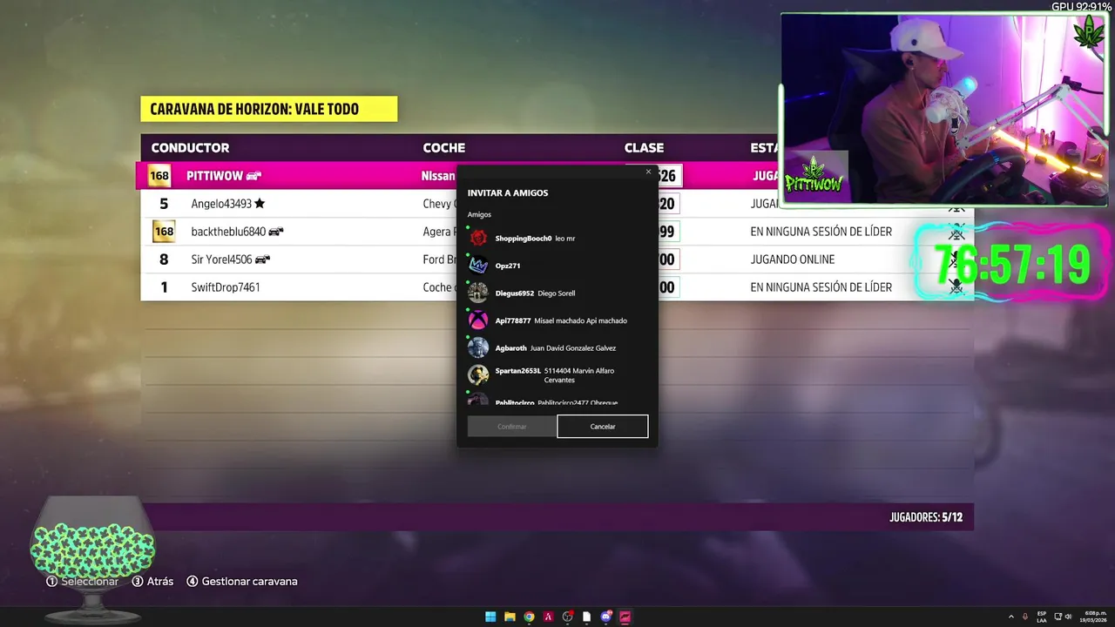
Task: Open the volume control in the tray
Action: click(1068, 617)
